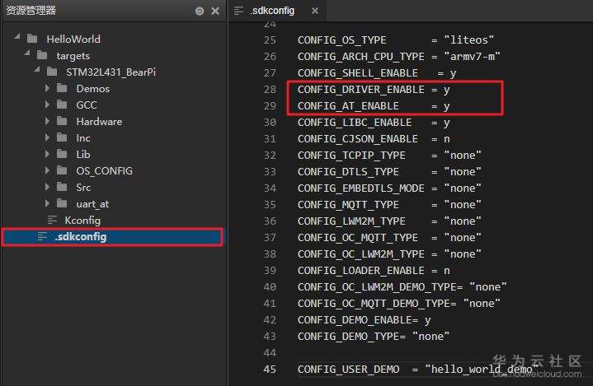The image size is (593, 386).
Task: Collapse the HelloWorld root folder arrow
Action: 17,37
